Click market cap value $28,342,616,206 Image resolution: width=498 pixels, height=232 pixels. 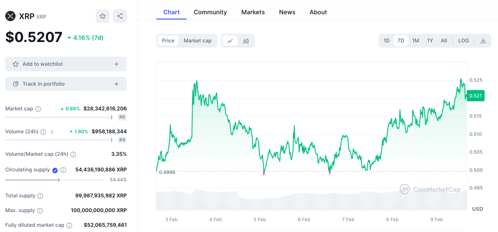[x=105, y=109]
